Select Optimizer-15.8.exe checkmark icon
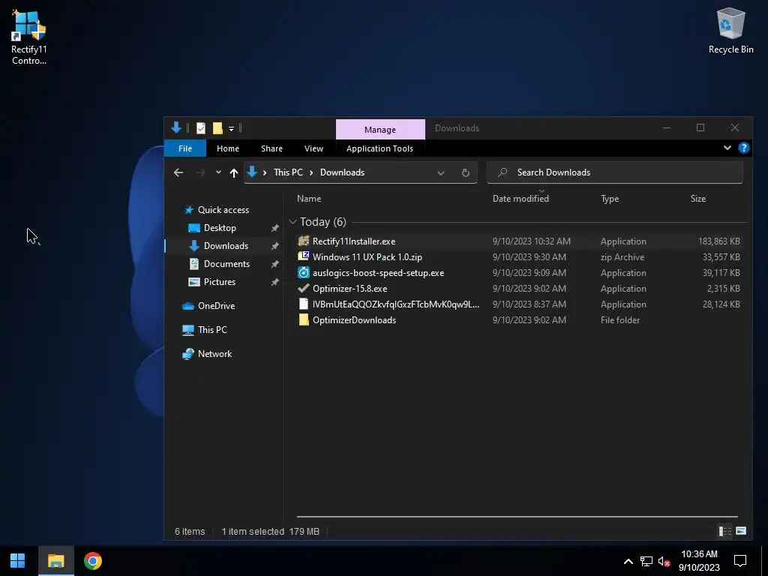The image size is (768, 576). 304,289
